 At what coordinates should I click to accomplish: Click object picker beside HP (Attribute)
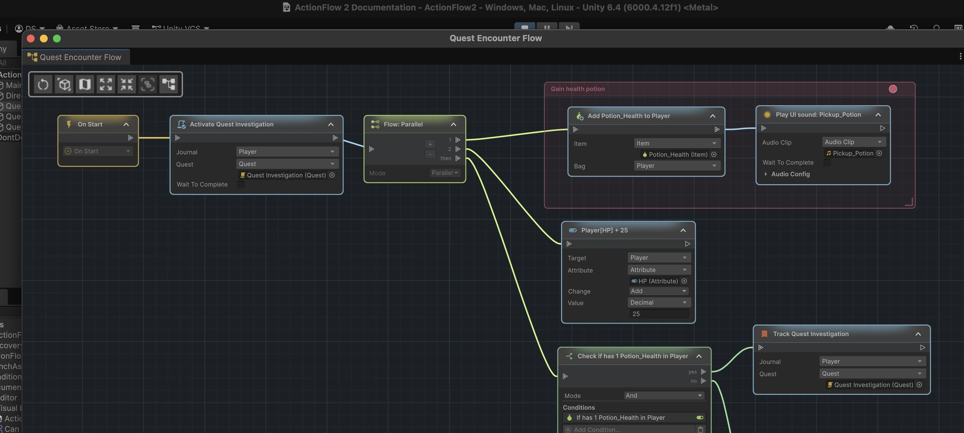point(684,281)
